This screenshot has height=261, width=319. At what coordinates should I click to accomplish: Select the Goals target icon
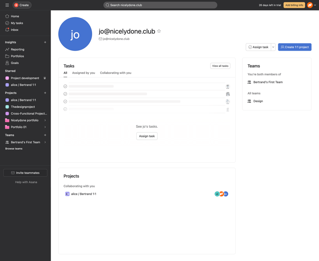(7, 63)
